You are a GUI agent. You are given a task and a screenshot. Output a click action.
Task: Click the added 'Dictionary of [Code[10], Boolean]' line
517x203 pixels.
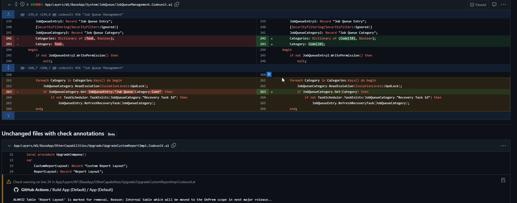[x=390, y=38]
